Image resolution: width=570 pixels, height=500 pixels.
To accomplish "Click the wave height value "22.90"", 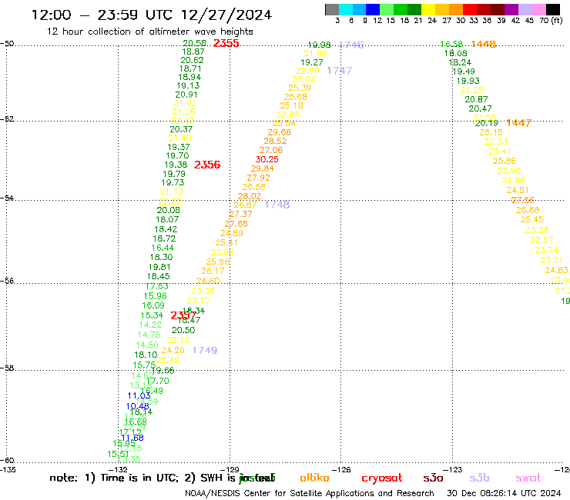I will [x=509, y=171].
